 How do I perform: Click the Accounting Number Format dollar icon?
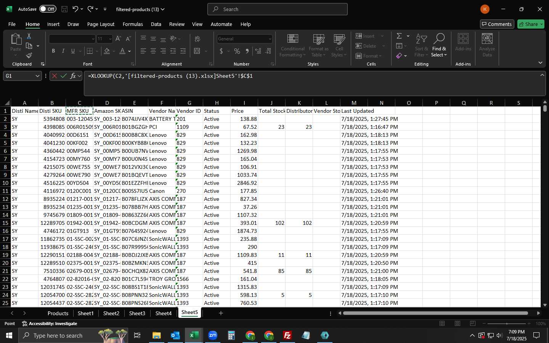tap(221, 51)
